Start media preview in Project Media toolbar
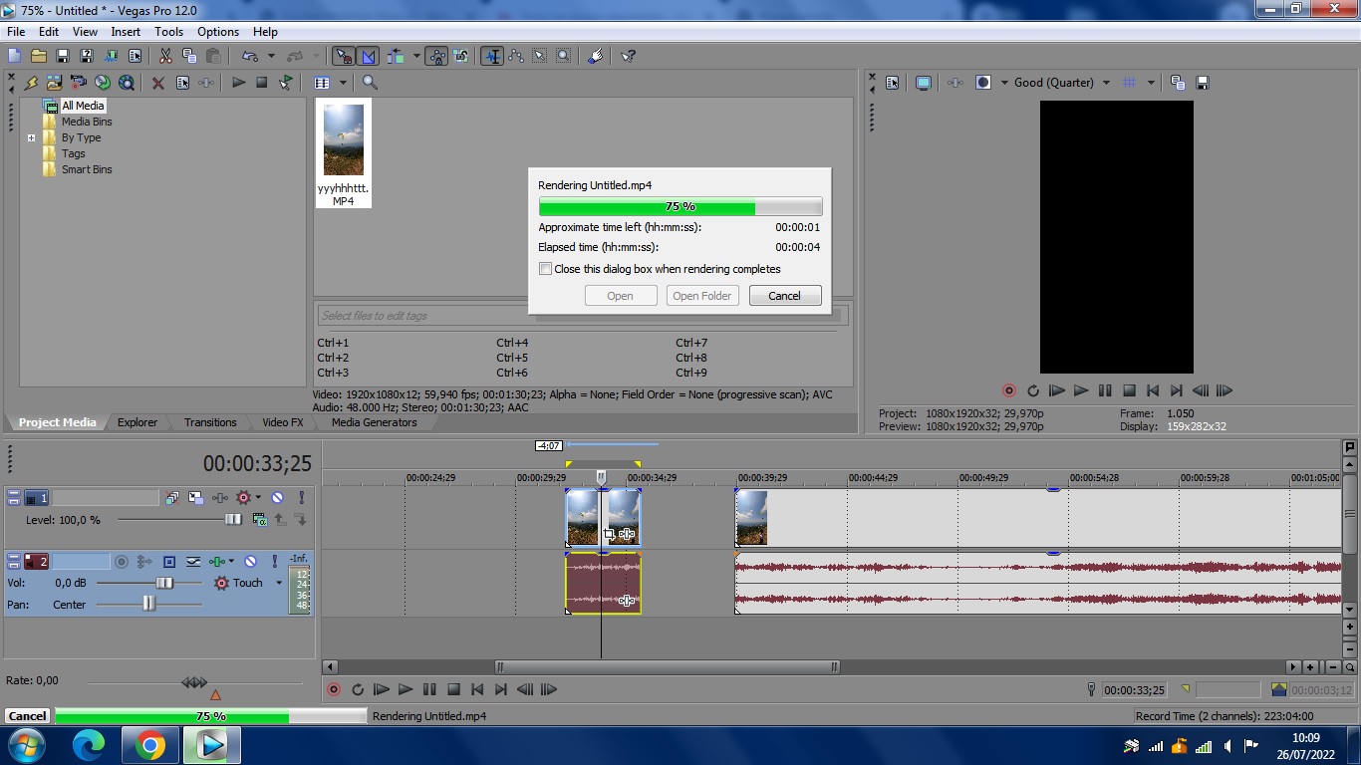 click(239, 83)
